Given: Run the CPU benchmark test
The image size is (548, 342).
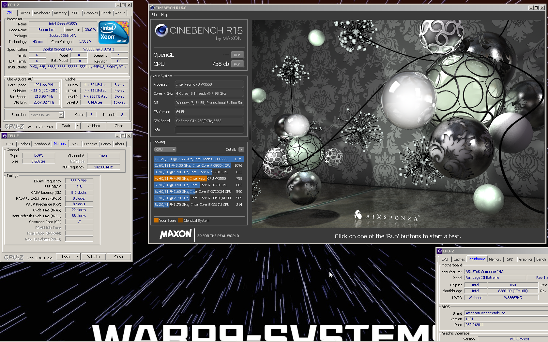Looking at the screenshot, I should (237, 64).
